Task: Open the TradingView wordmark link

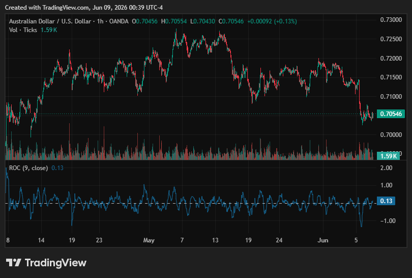Action: click(55, 263)
